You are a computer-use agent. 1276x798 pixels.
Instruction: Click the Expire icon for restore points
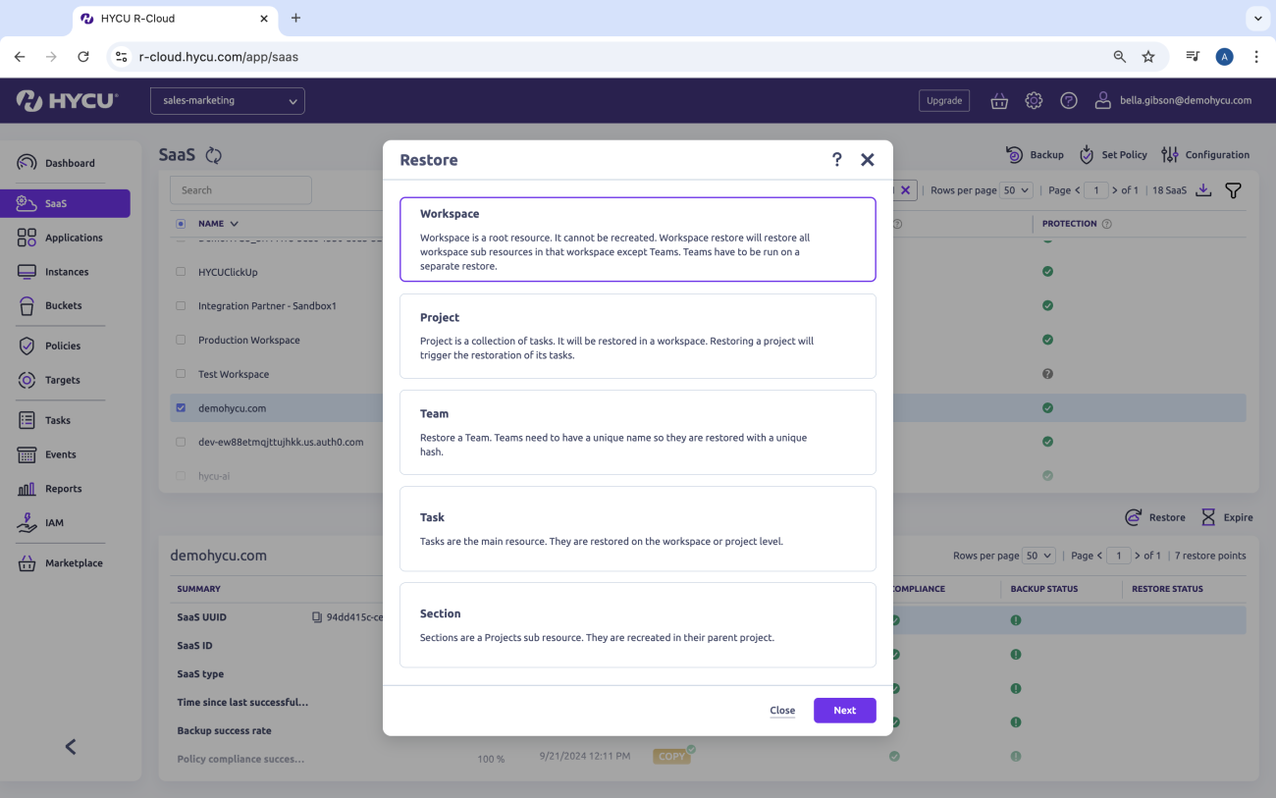1207,517
